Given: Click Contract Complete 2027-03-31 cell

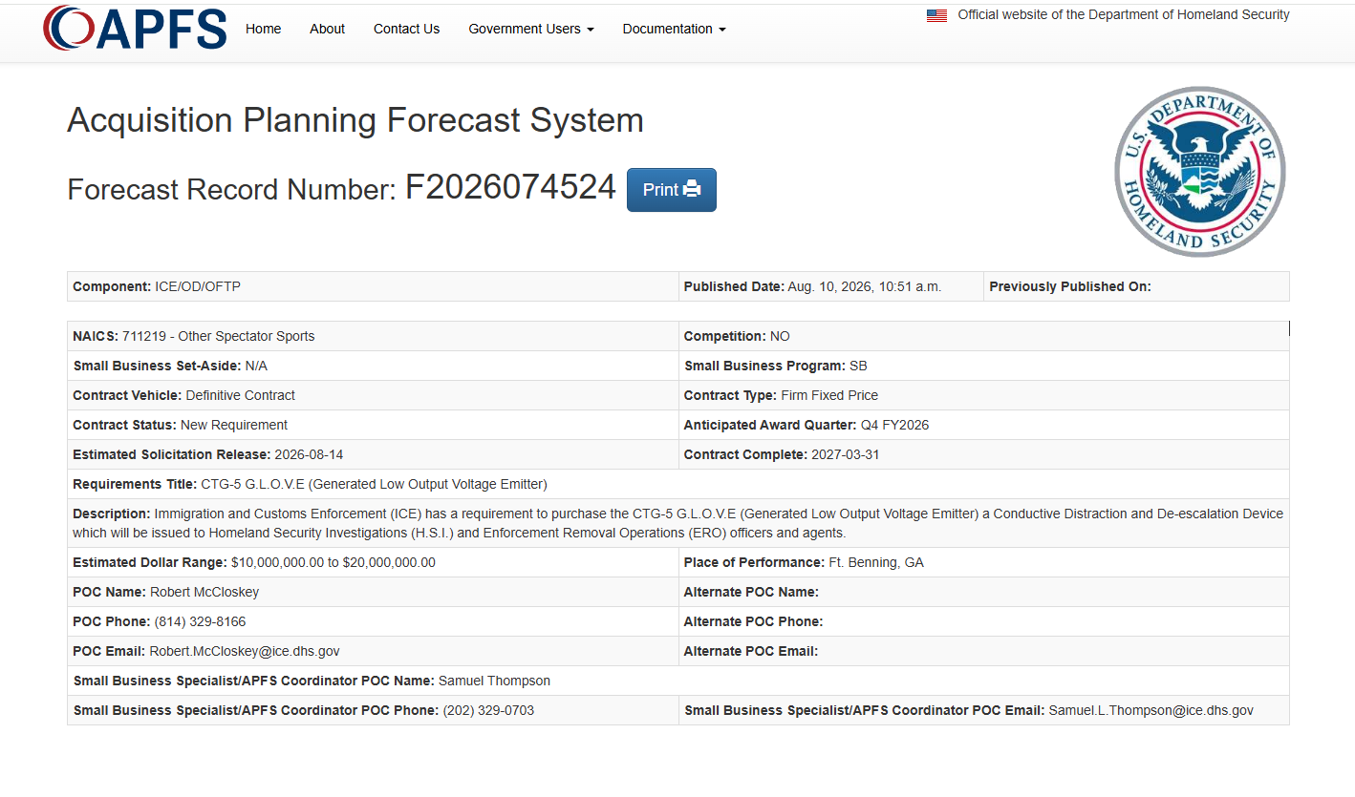Looking at the screenshot, I should (x=983, y=454).
